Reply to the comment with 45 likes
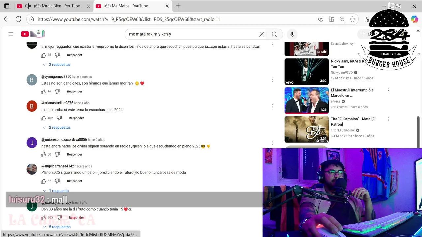This screenshot has height=237, width=422. pyautogui.click(x=75, y=55)
